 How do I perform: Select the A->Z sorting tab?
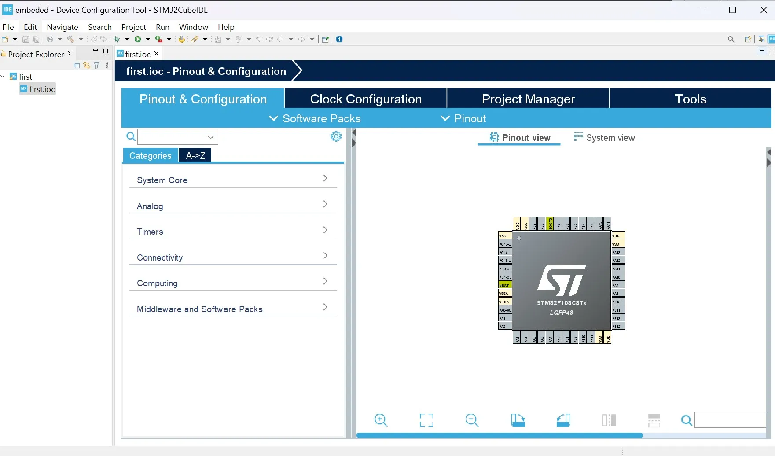pos(195,155)
